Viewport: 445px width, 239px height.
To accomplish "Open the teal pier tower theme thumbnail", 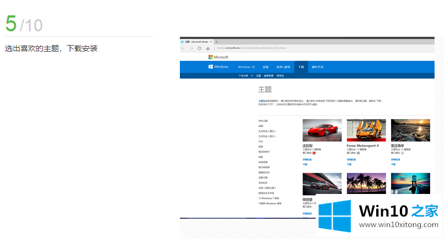I will tap(410, 184).
